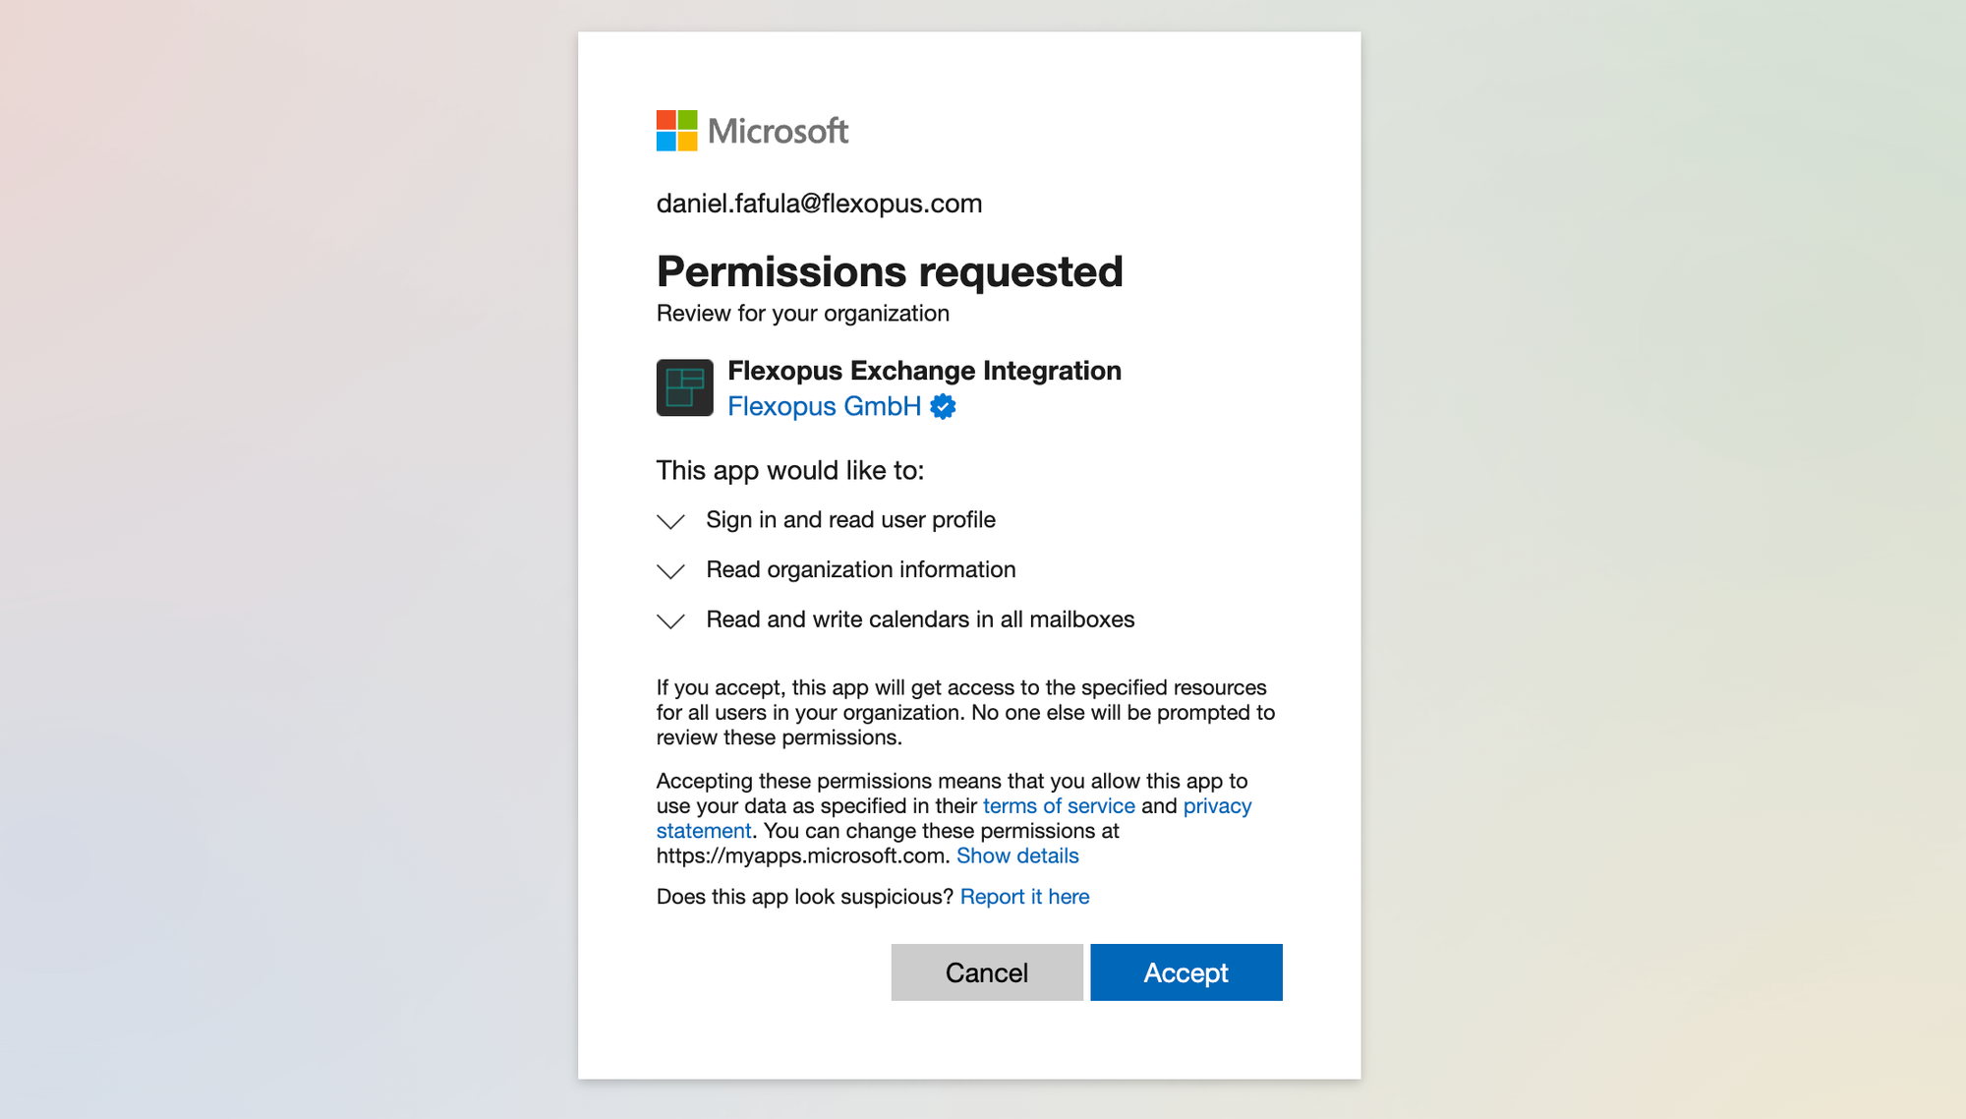Screen dimensions: 1966x1119
Task: Click the "Permissions requested" heading
Action: (890, 272)
